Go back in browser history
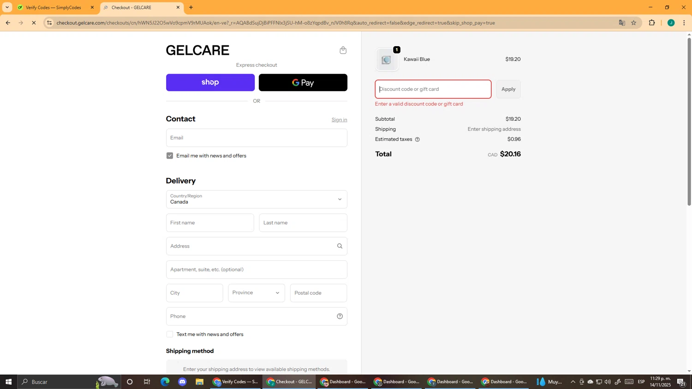 click(8, 23)
